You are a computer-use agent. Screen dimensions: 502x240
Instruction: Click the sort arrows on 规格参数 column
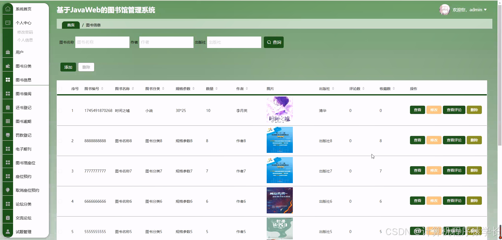[193, 89]
